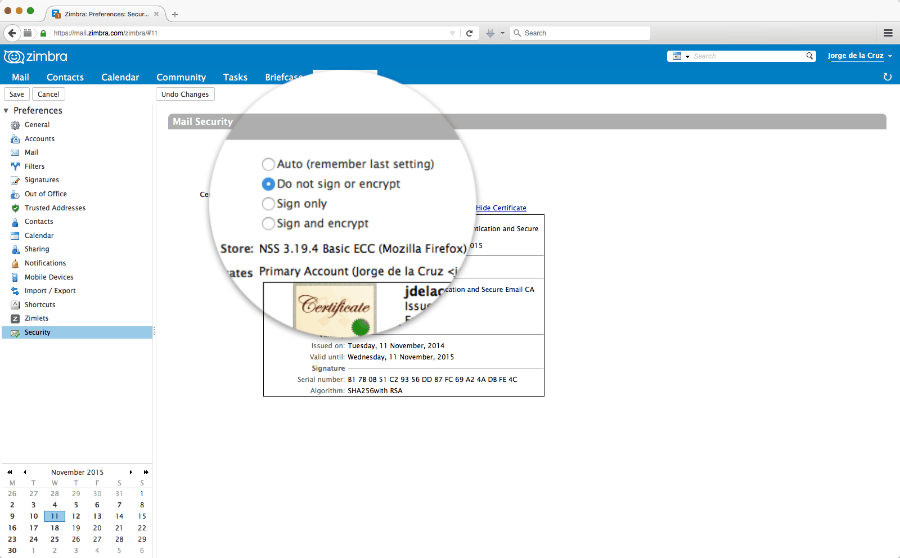Image resolution: width=900 pixels, height=558 pixels.
Task: Open Mobile Devices icon
Action: point(15,277)
